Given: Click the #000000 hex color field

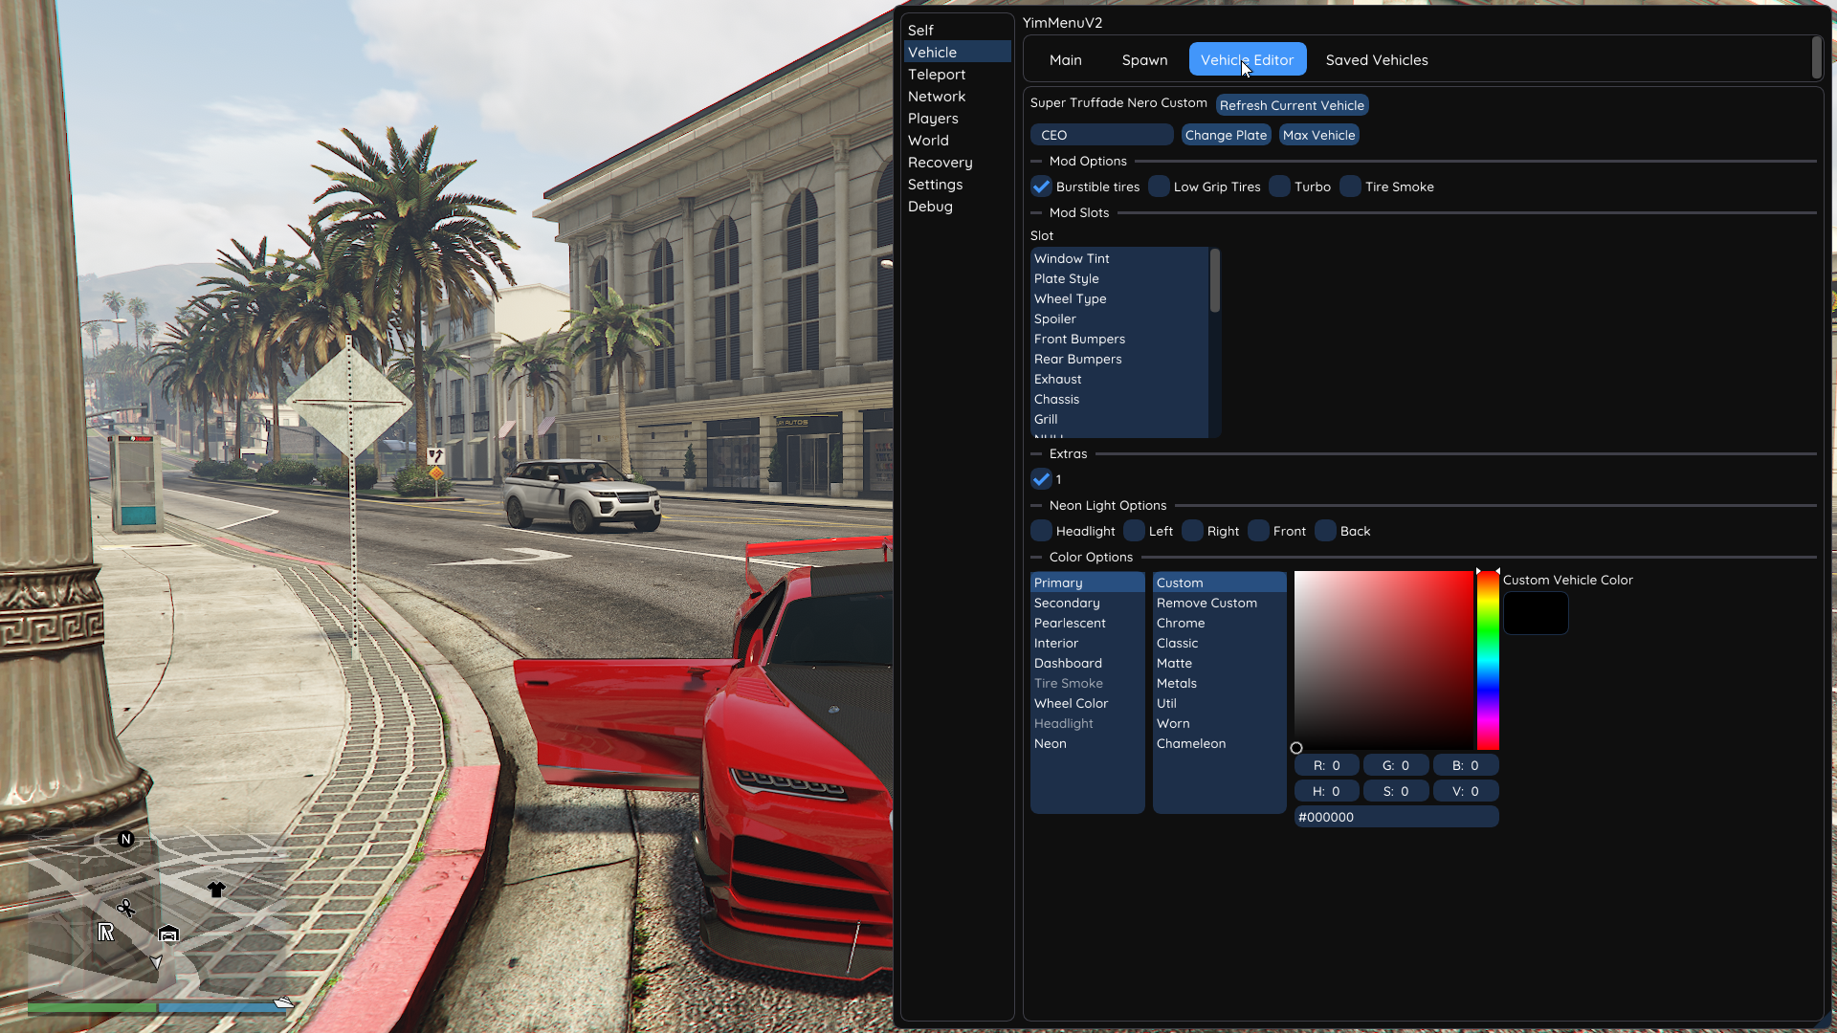Looking at the screenshot, I should pyautogui.click(x=1395, y=817).
